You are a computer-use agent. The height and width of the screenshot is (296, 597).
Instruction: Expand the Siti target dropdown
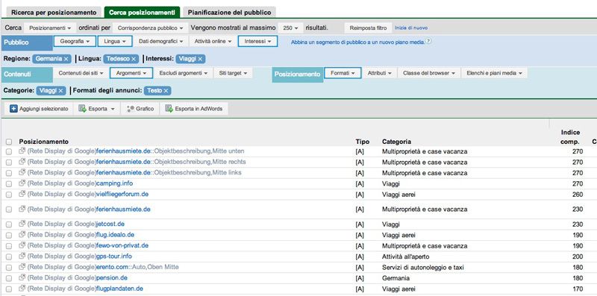point(233,73)
